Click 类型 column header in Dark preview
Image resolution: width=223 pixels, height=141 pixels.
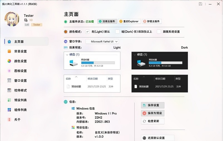point(178,79)
